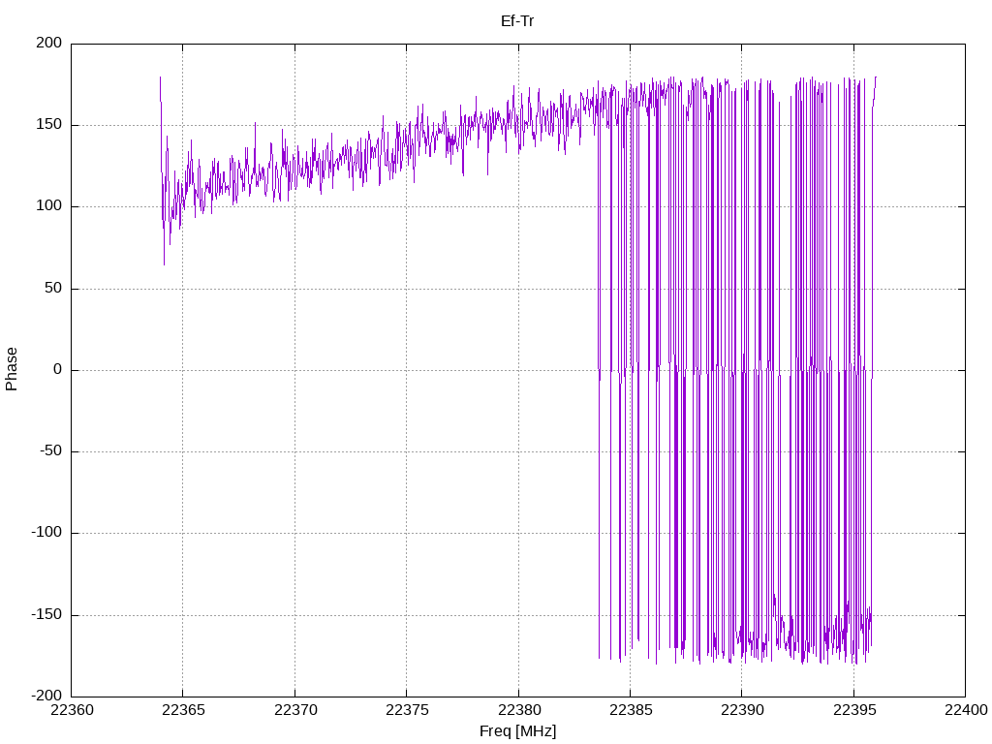Click the "Phase" y-axis label
The image size is (992, 744).
tap(12, 369)
